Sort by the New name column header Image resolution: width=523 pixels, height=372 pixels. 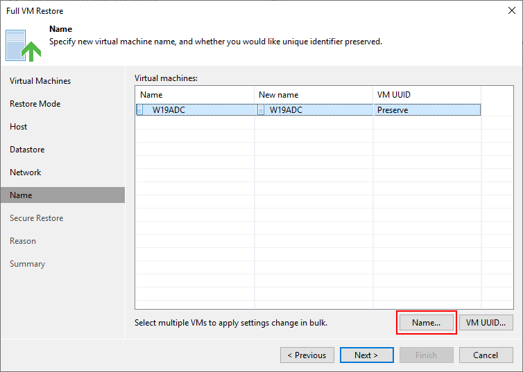[314, 95]
